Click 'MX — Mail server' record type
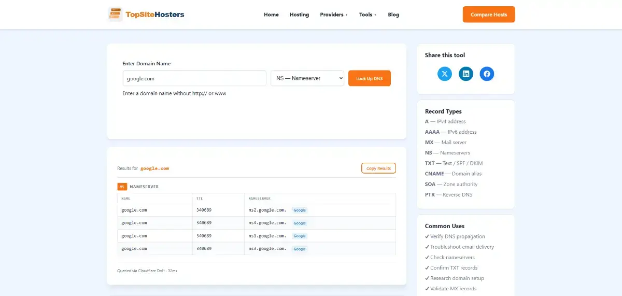This screenshot has width=622, height=296. coord(446,142)
